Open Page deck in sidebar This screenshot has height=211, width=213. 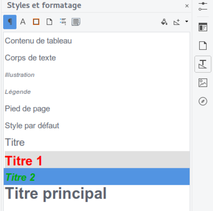tap(203, 46)
